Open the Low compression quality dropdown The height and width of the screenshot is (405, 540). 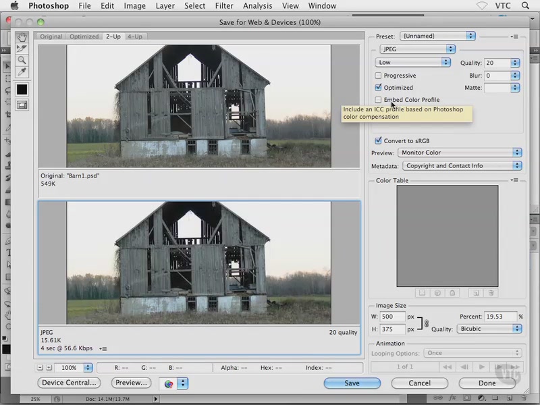[412, 62]
